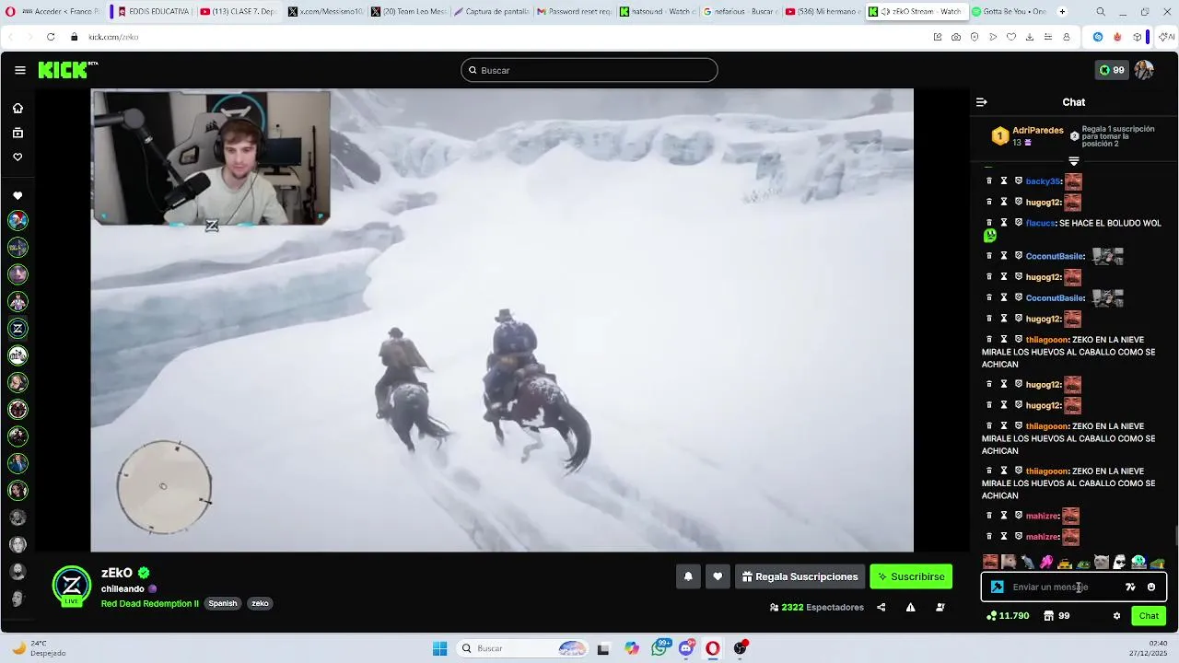The width and height of the screenshot is (1179, 663).
Task: Open the Following heart icon below Browse
Action: (18, 157)
